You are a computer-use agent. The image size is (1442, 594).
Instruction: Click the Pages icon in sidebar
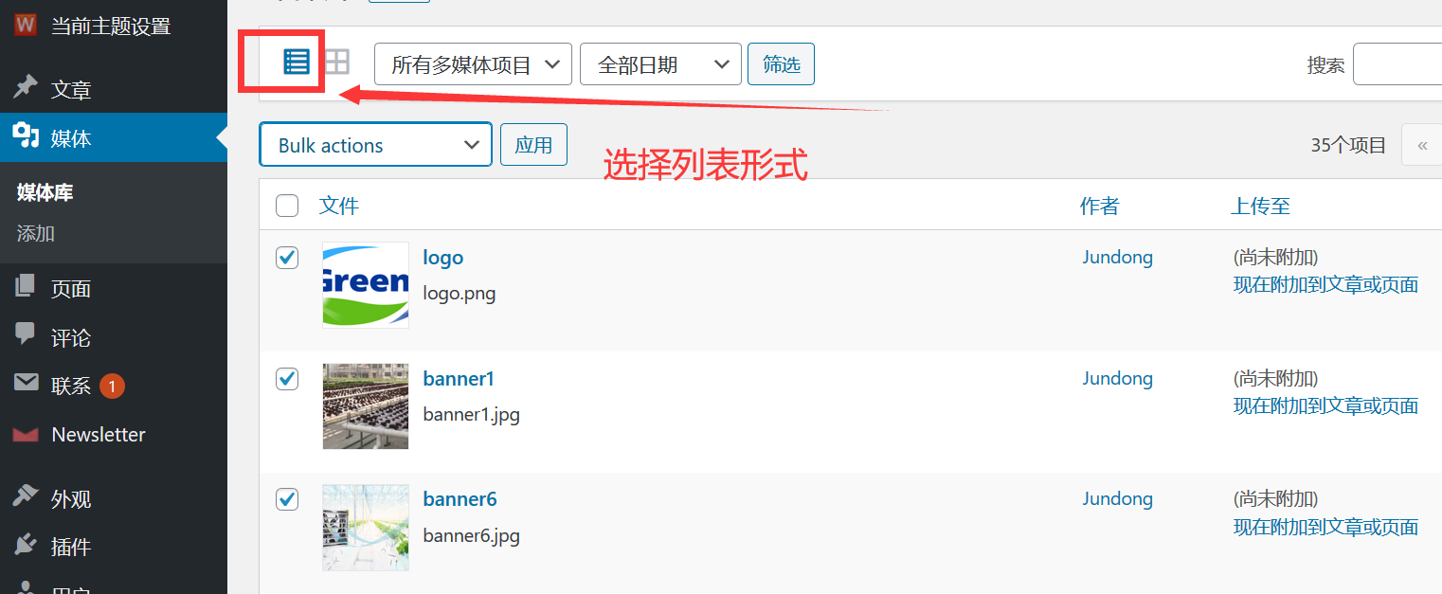click(26, 287)
